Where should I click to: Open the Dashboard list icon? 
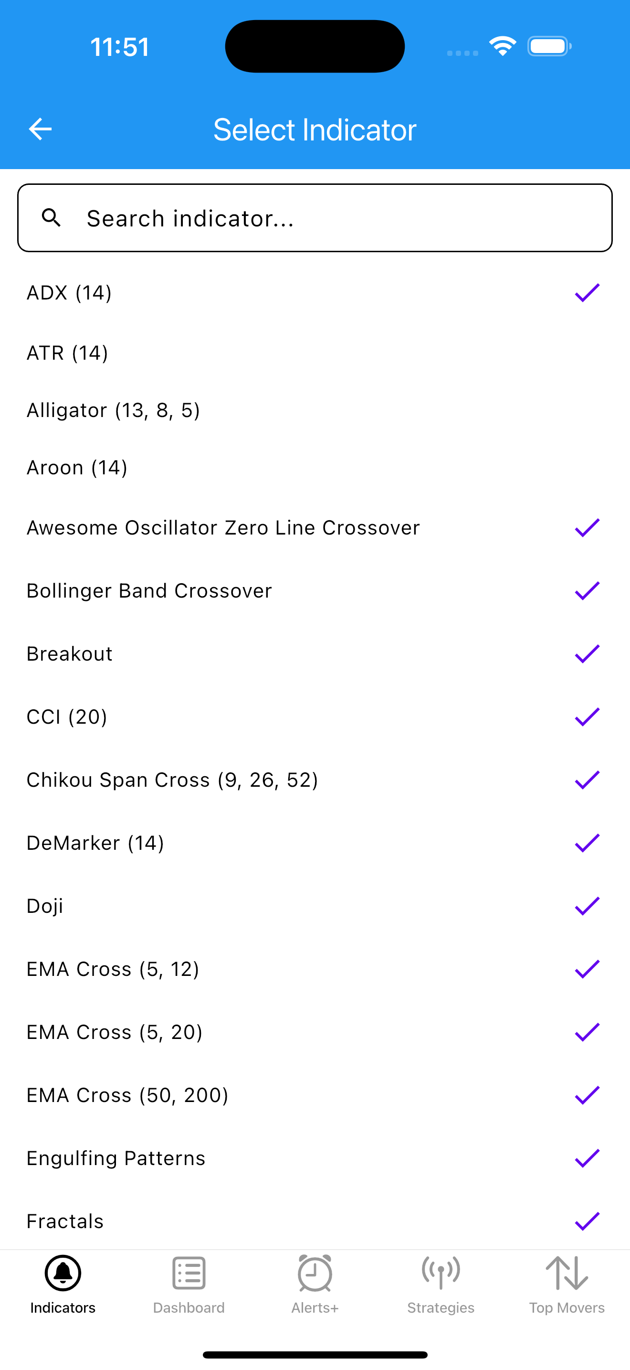(189, 1273)
